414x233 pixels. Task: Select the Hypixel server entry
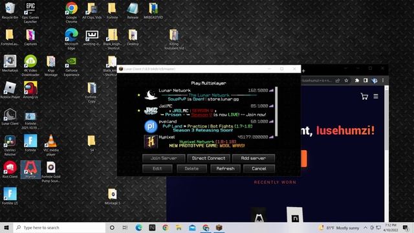pos(208,142)
